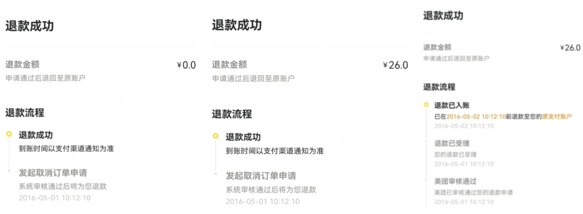The width and height of the screenshot is (583, 214).
Task: Click the gray dot beside left 发起取消订单申请
Action: pyautogui.click(x=9, y=171)
